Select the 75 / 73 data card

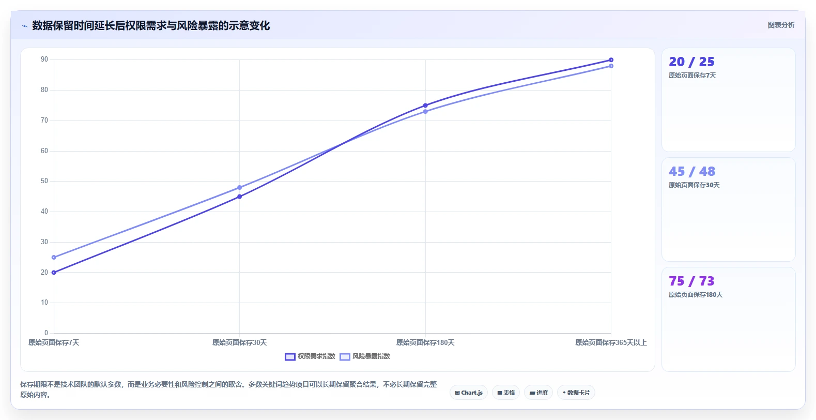[728, 319]
